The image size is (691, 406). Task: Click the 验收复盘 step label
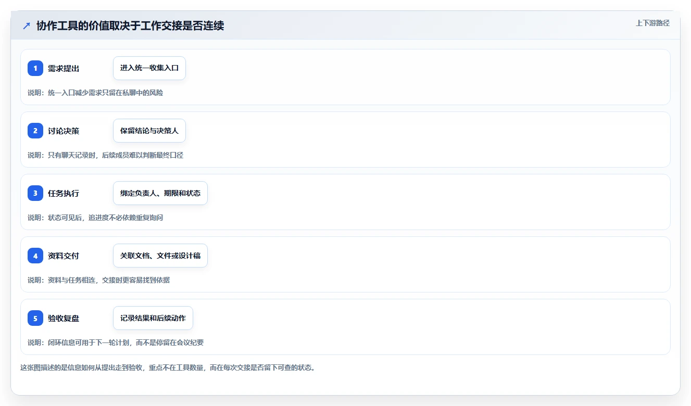(x=64, y=318)
